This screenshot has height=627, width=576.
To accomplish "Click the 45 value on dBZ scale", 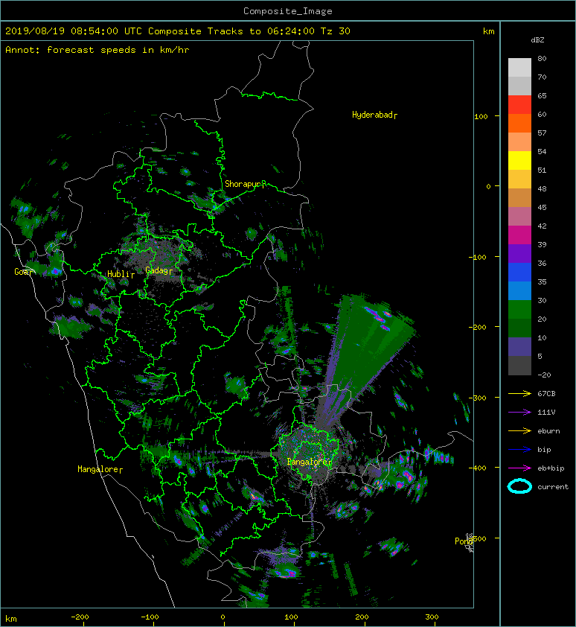I will coord(542,208).
